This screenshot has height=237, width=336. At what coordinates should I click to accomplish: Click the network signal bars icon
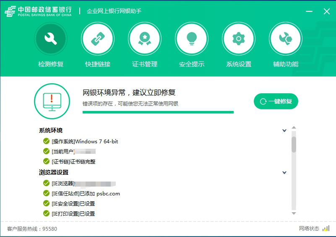(326, 228)
